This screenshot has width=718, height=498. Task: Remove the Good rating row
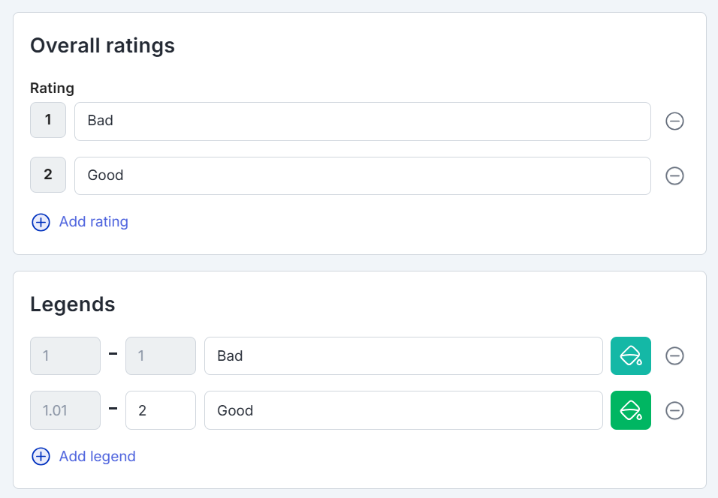coord(674,175)
